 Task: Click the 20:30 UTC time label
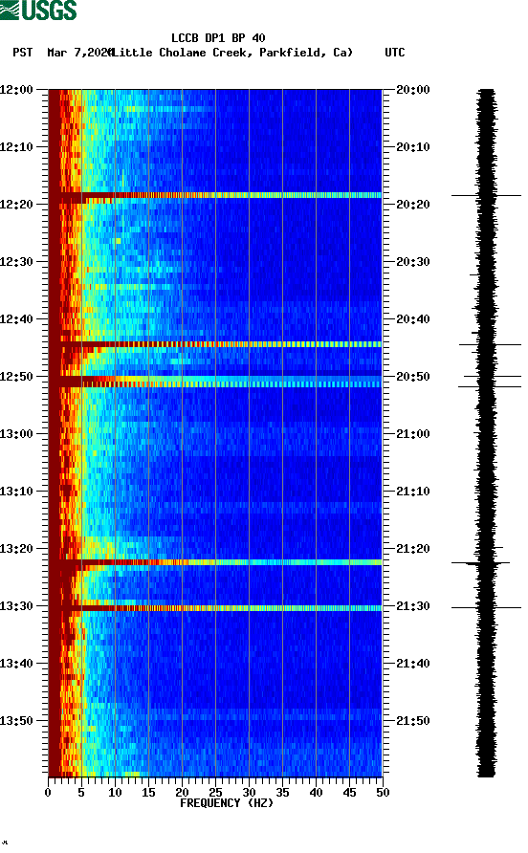pyautogui.click(x=413, y=262)
